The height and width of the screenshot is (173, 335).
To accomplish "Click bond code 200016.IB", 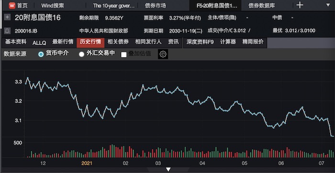I will pos(26,31).
